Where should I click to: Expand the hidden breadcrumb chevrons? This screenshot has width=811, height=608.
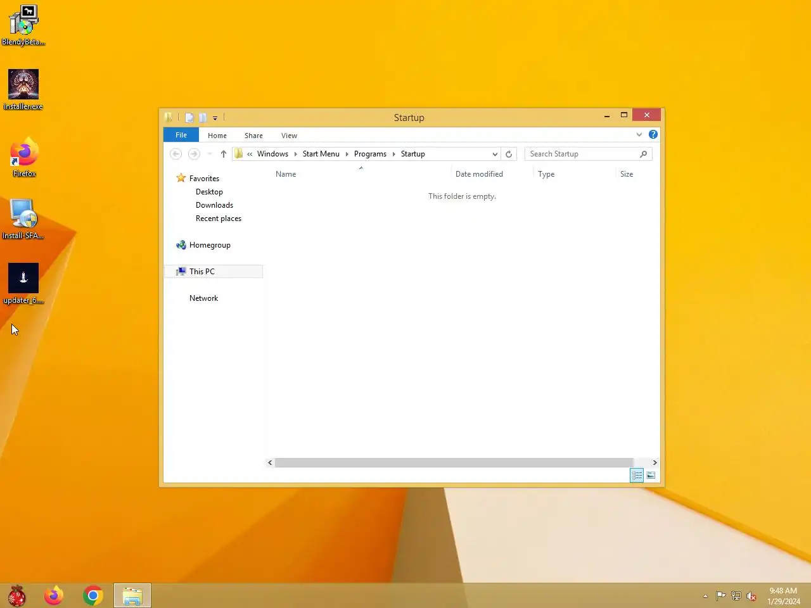point(250,154)
